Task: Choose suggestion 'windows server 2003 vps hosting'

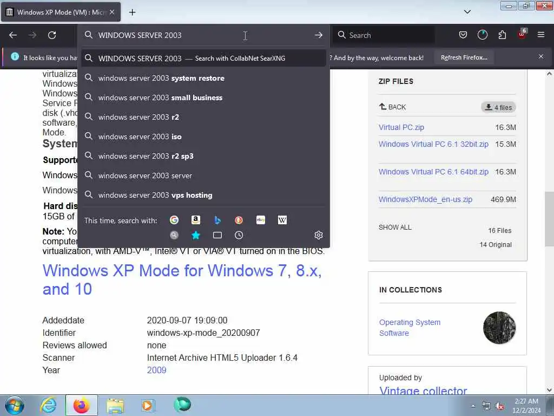Action: (x=203, y=195)
